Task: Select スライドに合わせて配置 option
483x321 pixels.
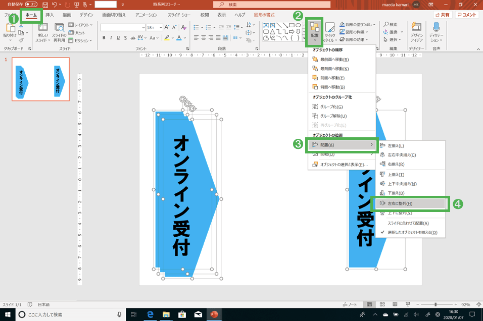Action: [x=410, y=223]
